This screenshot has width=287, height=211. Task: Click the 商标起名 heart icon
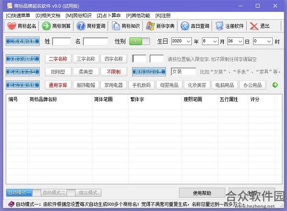tap(11, 26)
